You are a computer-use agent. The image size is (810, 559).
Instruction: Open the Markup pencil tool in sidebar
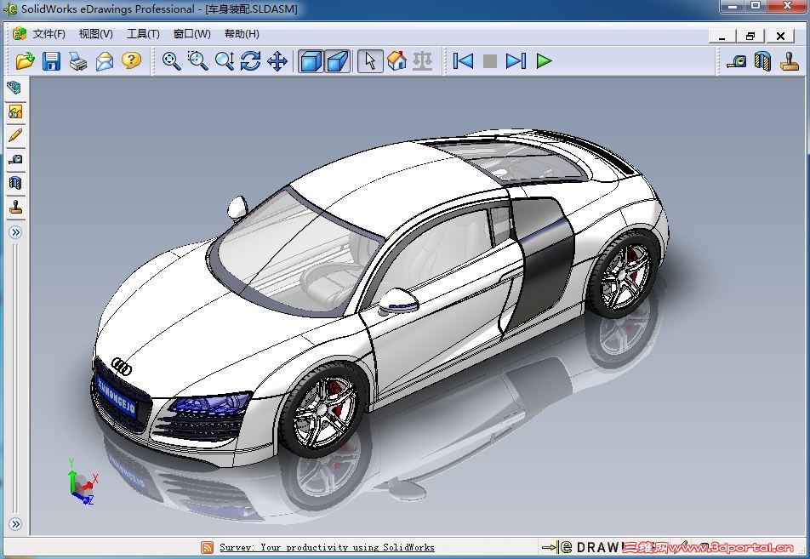point(15,135)
